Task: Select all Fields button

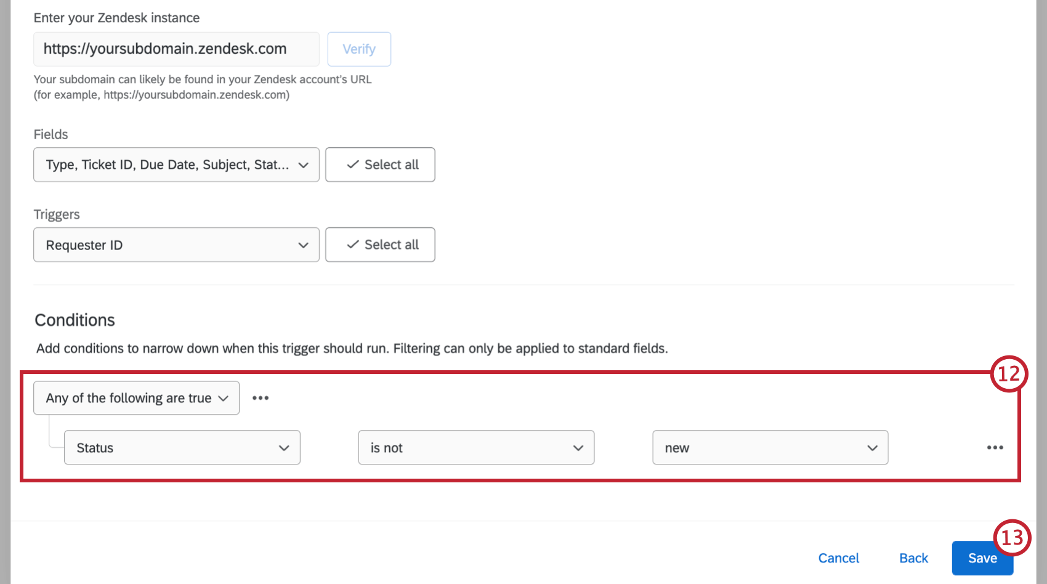Action: point(380,164)
